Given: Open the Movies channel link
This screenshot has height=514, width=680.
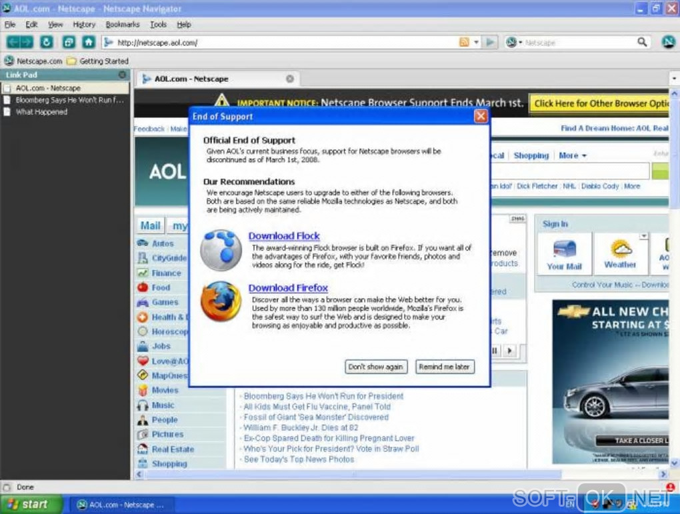Looking at the screenshot, I should (165, 390).
